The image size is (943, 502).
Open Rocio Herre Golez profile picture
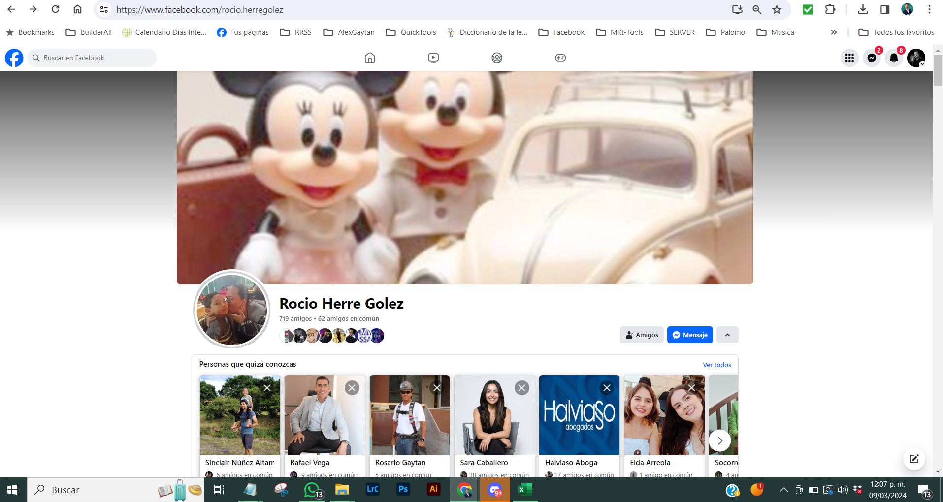[232, 310]
